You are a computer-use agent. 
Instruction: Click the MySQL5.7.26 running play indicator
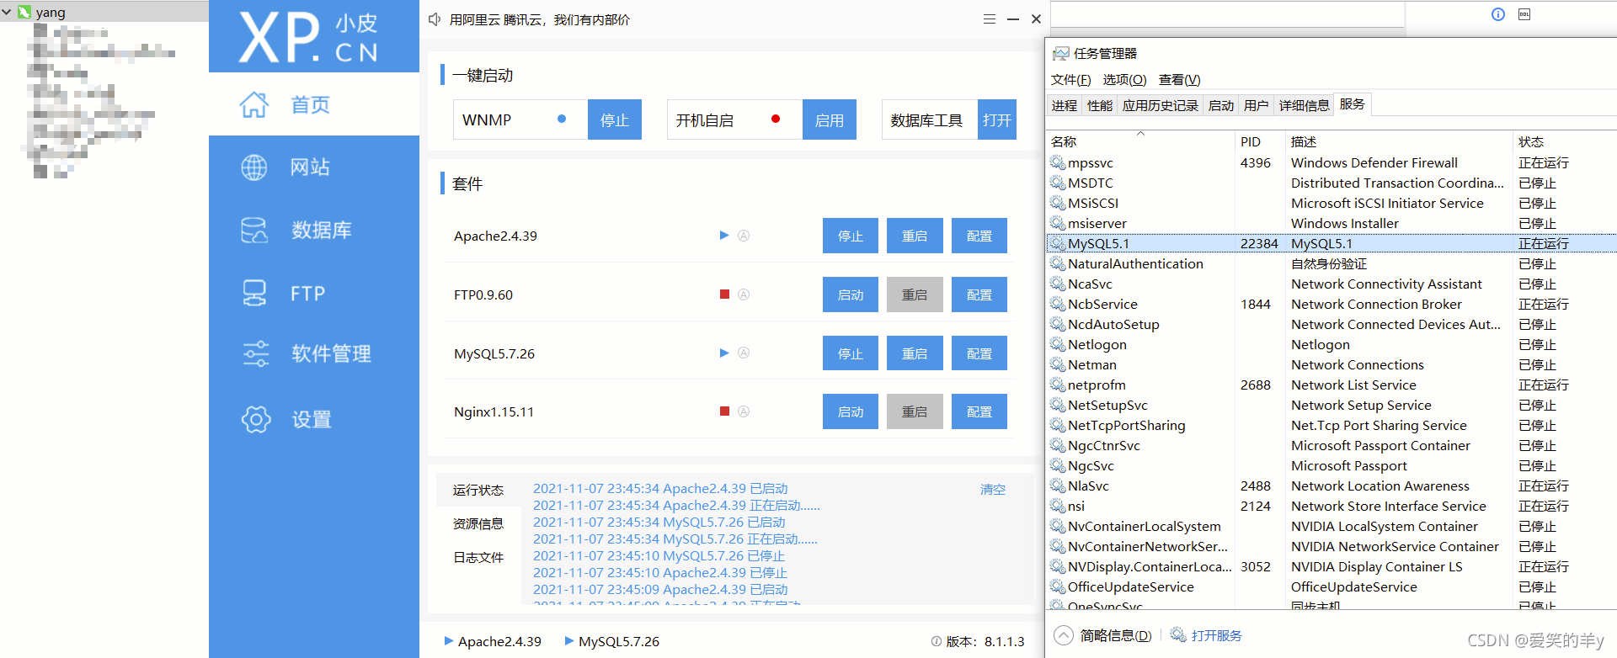click(724, 353)
